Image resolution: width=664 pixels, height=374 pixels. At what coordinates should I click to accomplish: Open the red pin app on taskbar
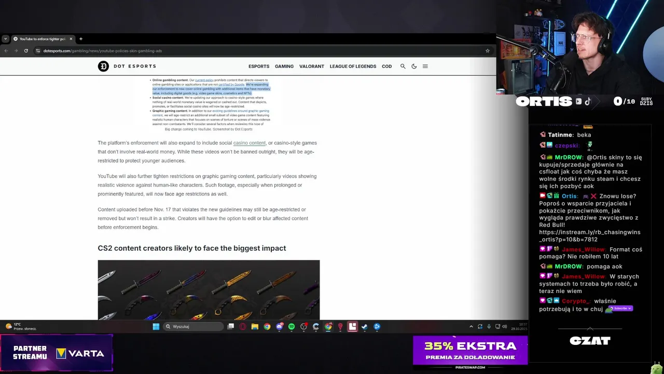click(x=340, y=327)
